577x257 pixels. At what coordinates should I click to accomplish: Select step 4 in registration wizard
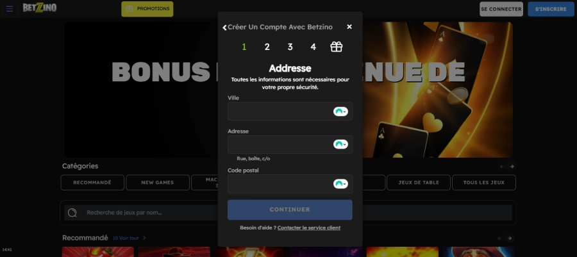[x=313, y=47]
